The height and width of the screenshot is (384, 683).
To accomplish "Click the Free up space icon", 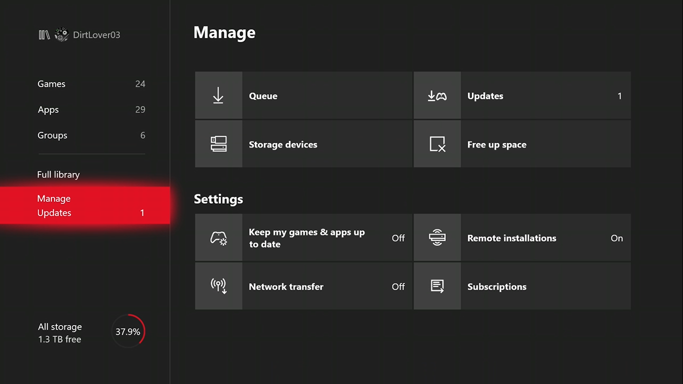I will [437, 144].
